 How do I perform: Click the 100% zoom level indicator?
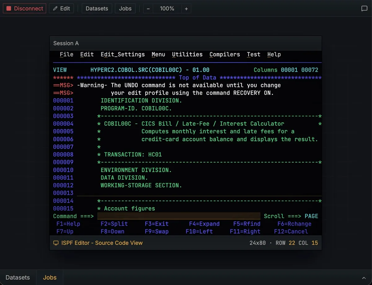pyautogui.click(x=167, y=9)
